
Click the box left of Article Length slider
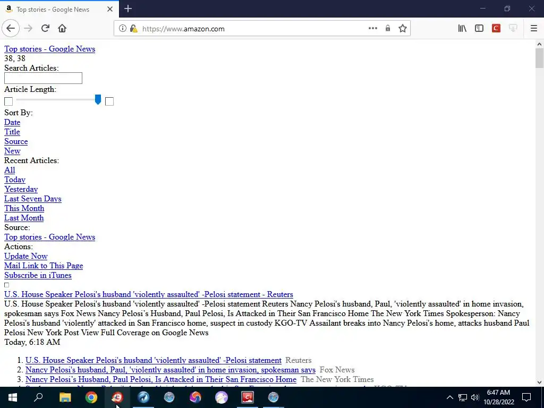click(x=8, y=101)
